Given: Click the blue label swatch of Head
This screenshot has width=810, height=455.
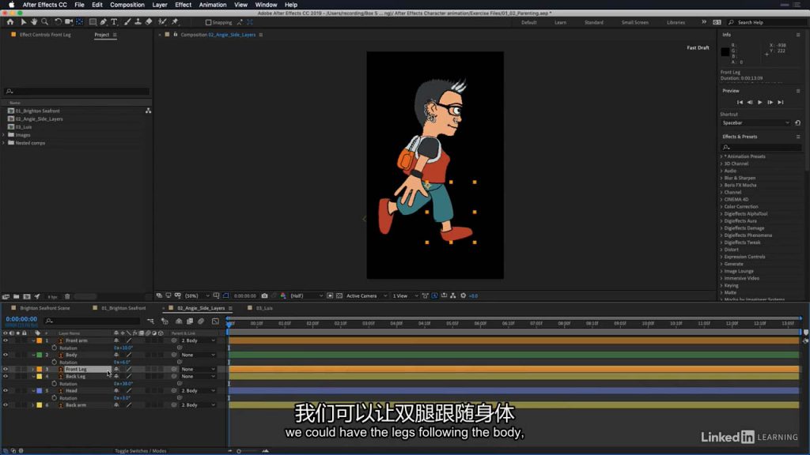Looking at the screenshot, I should (40, 391).
